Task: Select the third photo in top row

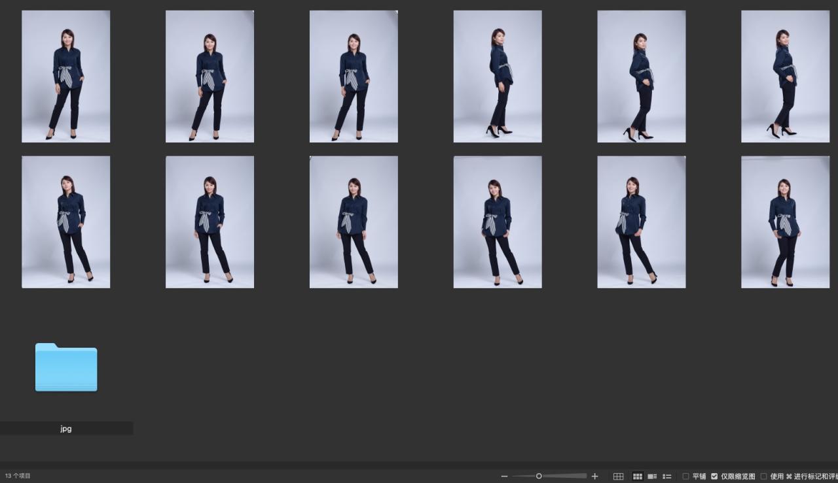Action: pos(354,76)
